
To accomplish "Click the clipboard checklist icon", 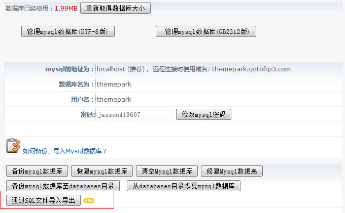I will [x=13, y=146].
